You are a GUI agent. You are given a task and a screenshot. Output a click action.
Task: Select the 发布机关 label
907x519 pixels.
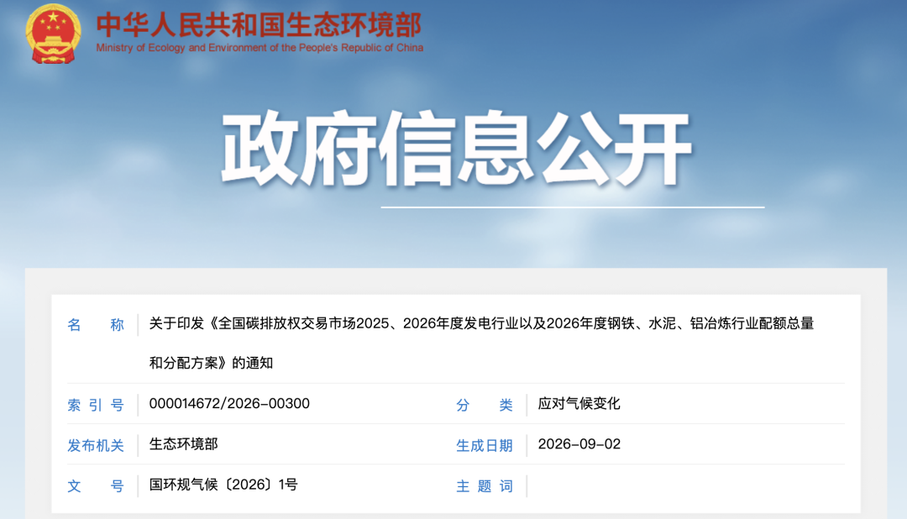96,446
